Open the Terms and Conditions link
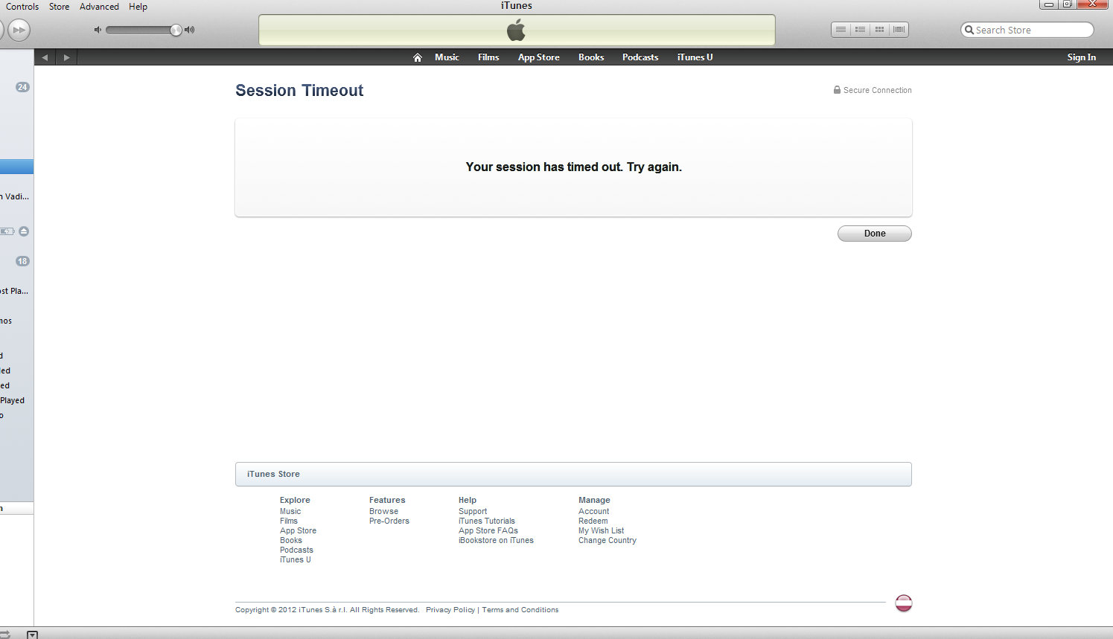 tap(520, 609)
